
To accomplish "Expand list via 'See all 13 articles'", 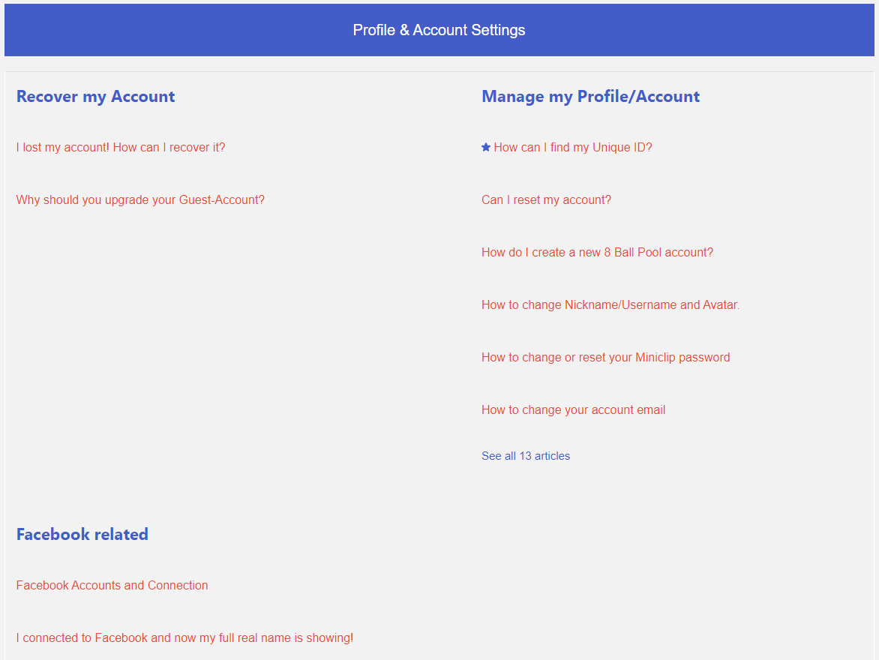I will pyautogui.click(x=526, y=456).
